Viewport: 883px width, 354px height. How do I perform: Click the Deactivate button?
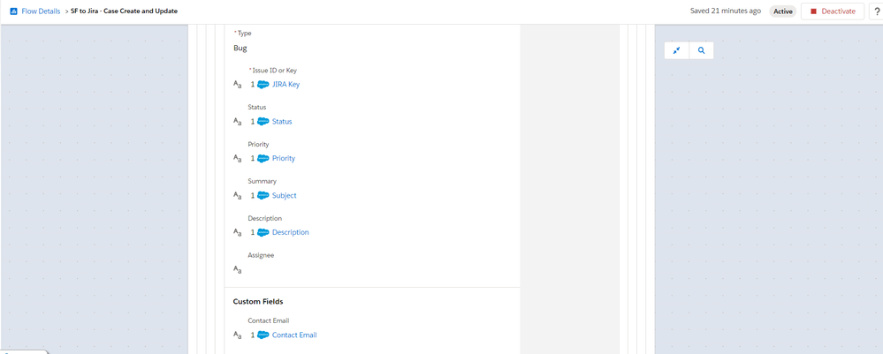pyautogui.click(x=833, y=11)
